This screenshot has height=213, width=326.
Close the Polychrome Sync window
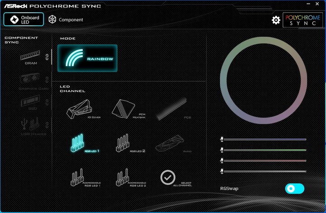317,4
